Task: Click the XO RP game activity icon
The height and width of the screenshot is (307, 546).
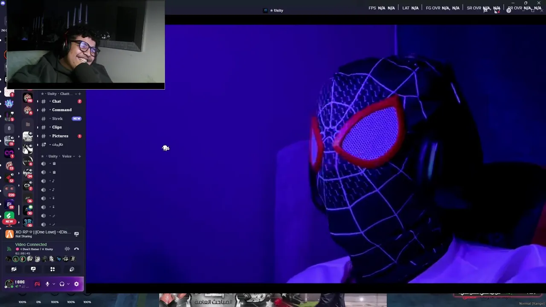Action: (9, 234)
